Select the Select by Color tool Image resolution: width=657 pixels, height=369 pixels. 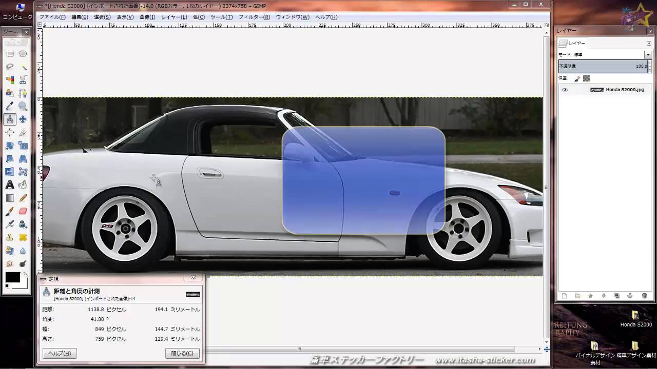10,80
